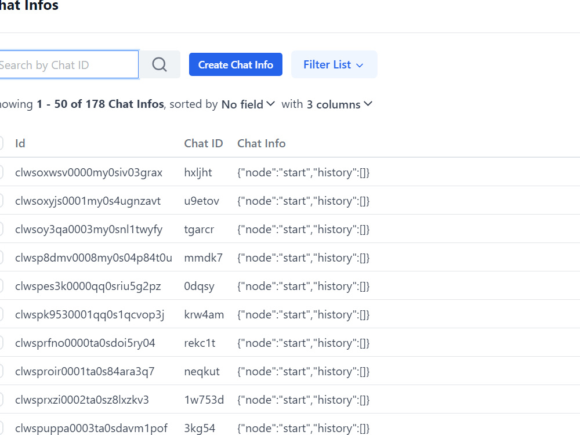Image resolution: width=580 pixels, height=435 pixels.
Task: Open item clwsoxwsv0000my0siv03grax
Action: point(89,173)
